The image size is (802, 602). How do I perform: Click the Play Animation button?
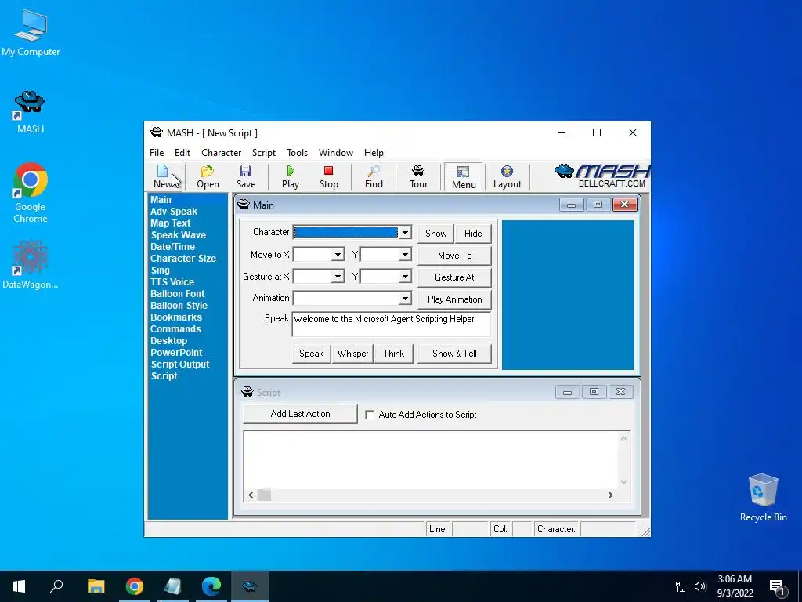click(x=455, y=299)
